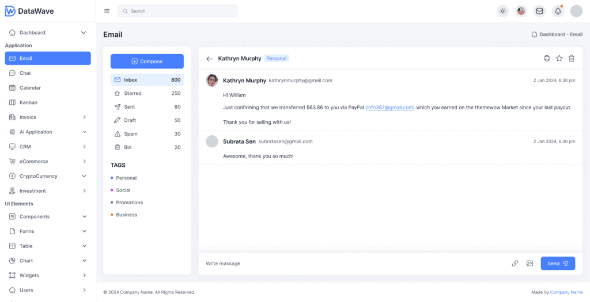
Task: Expand the Dashboard menu chevron
Action: coord(84,33)
